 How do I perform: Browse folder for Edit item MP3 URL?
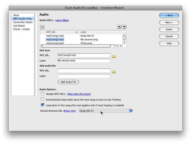click(x=114, y=56)
